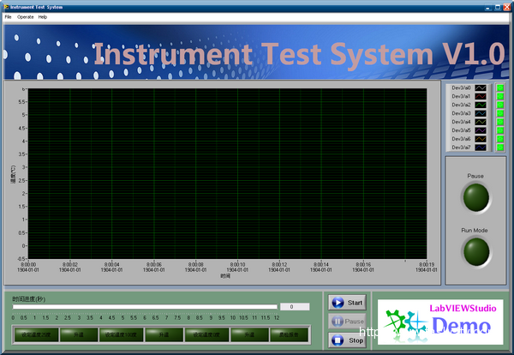This screenshot has height=355, width=514.
Task: Click the Dev3/ai0 legend label
Action: click(461, 88)
